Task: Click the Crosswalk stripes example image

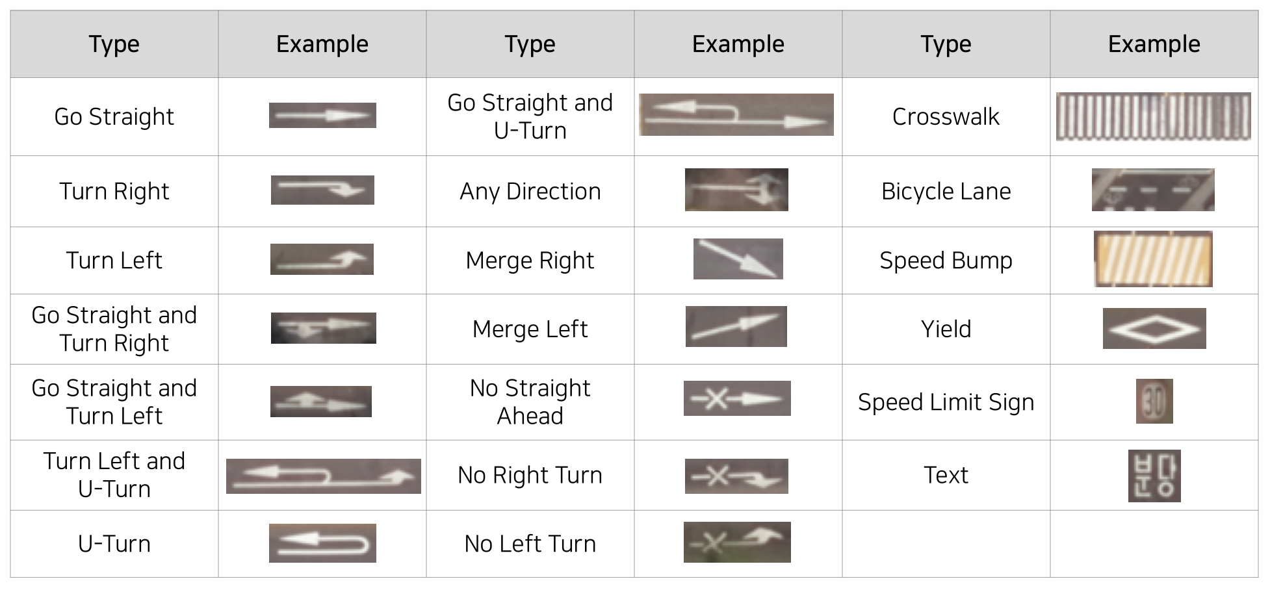Action: pos(1153,116)
